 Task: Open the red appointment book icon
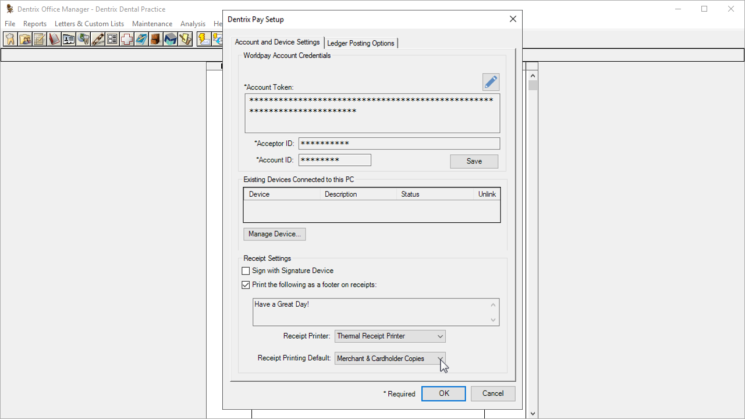click(x=54, y=39)
